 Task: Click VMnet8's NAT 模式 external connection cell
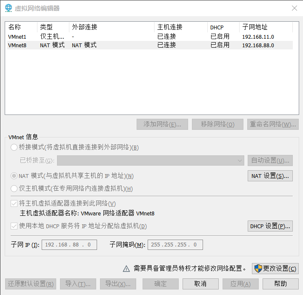coord(84,45)
